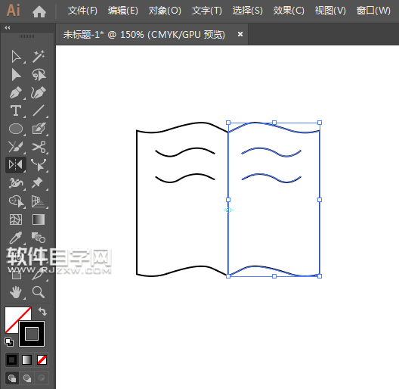The height and width of the screenshot is (389, 399).
Task: Click top-right bounding box corner handle
Action: (x=320, y=123)
